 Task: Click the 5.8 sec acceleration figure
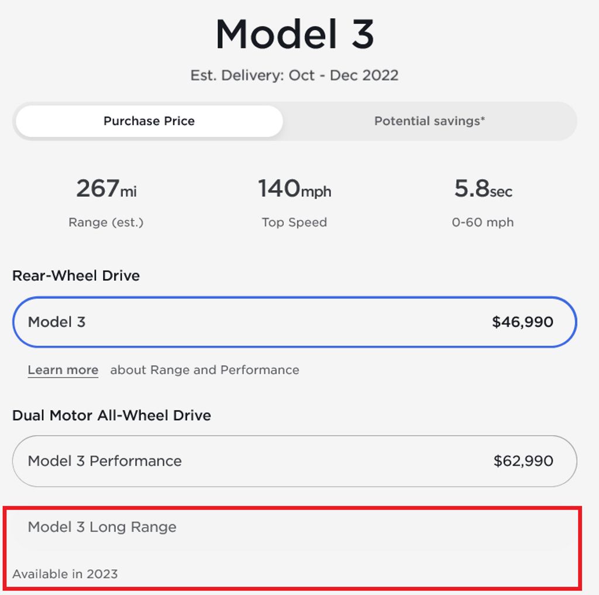click(x=483, y=189)
